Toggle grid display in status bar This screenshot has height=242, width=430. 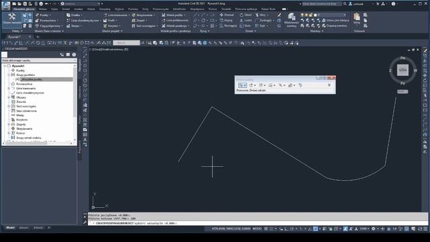[x=266, y=229]
